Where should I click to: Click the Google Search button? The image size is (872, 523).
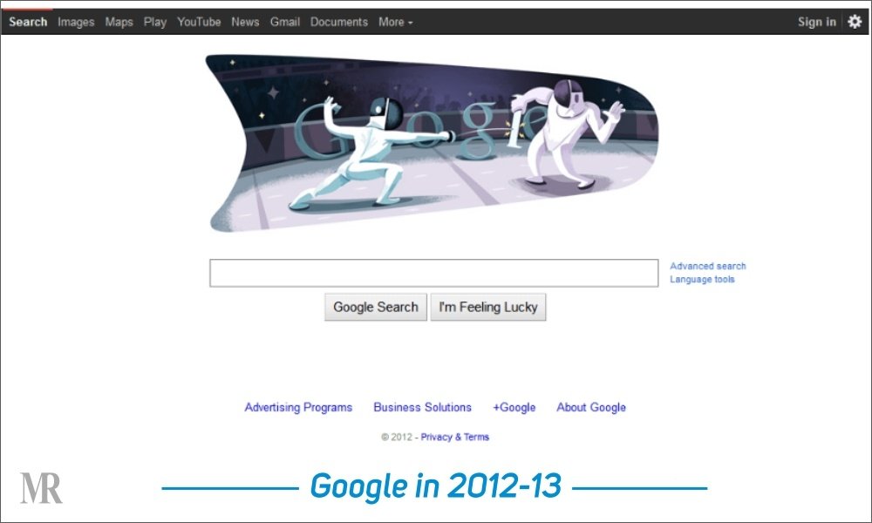375,307
